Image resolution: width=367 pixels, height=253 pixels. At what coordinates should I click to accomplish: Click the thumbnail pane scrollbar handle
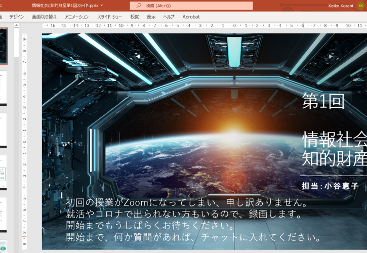tap(16, 43)
